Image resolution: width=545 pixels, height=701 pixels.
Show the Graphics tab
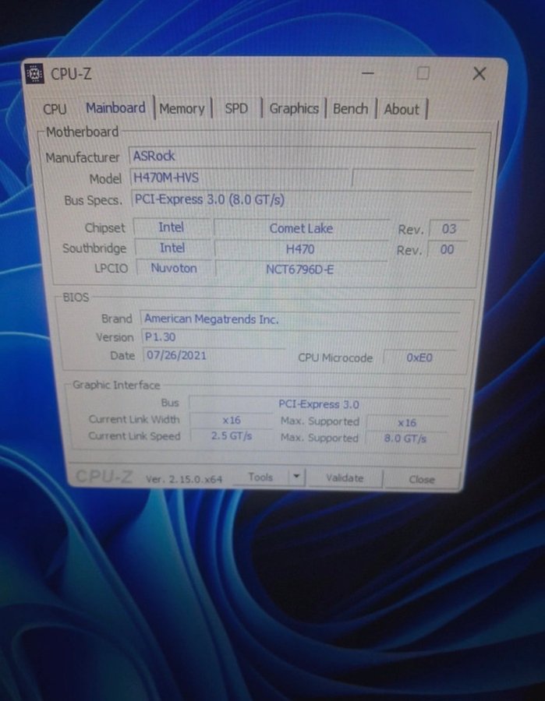(x=294, y=109)
